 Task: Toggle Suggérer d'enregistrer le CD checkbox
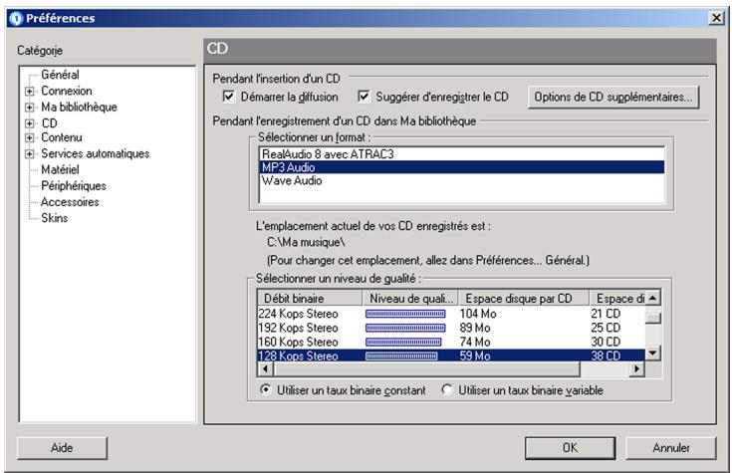pyautogui.click(x=365, y=97)
